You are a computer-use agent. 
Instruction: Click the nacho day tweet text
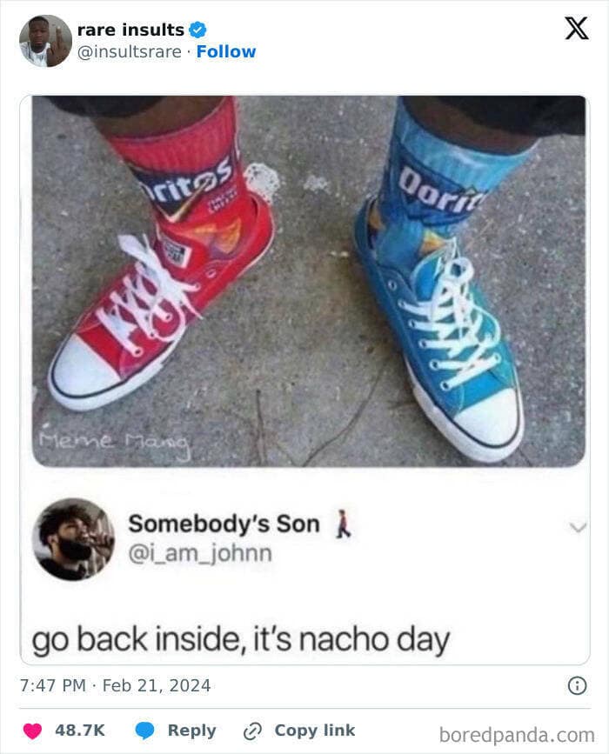(240, 640)
